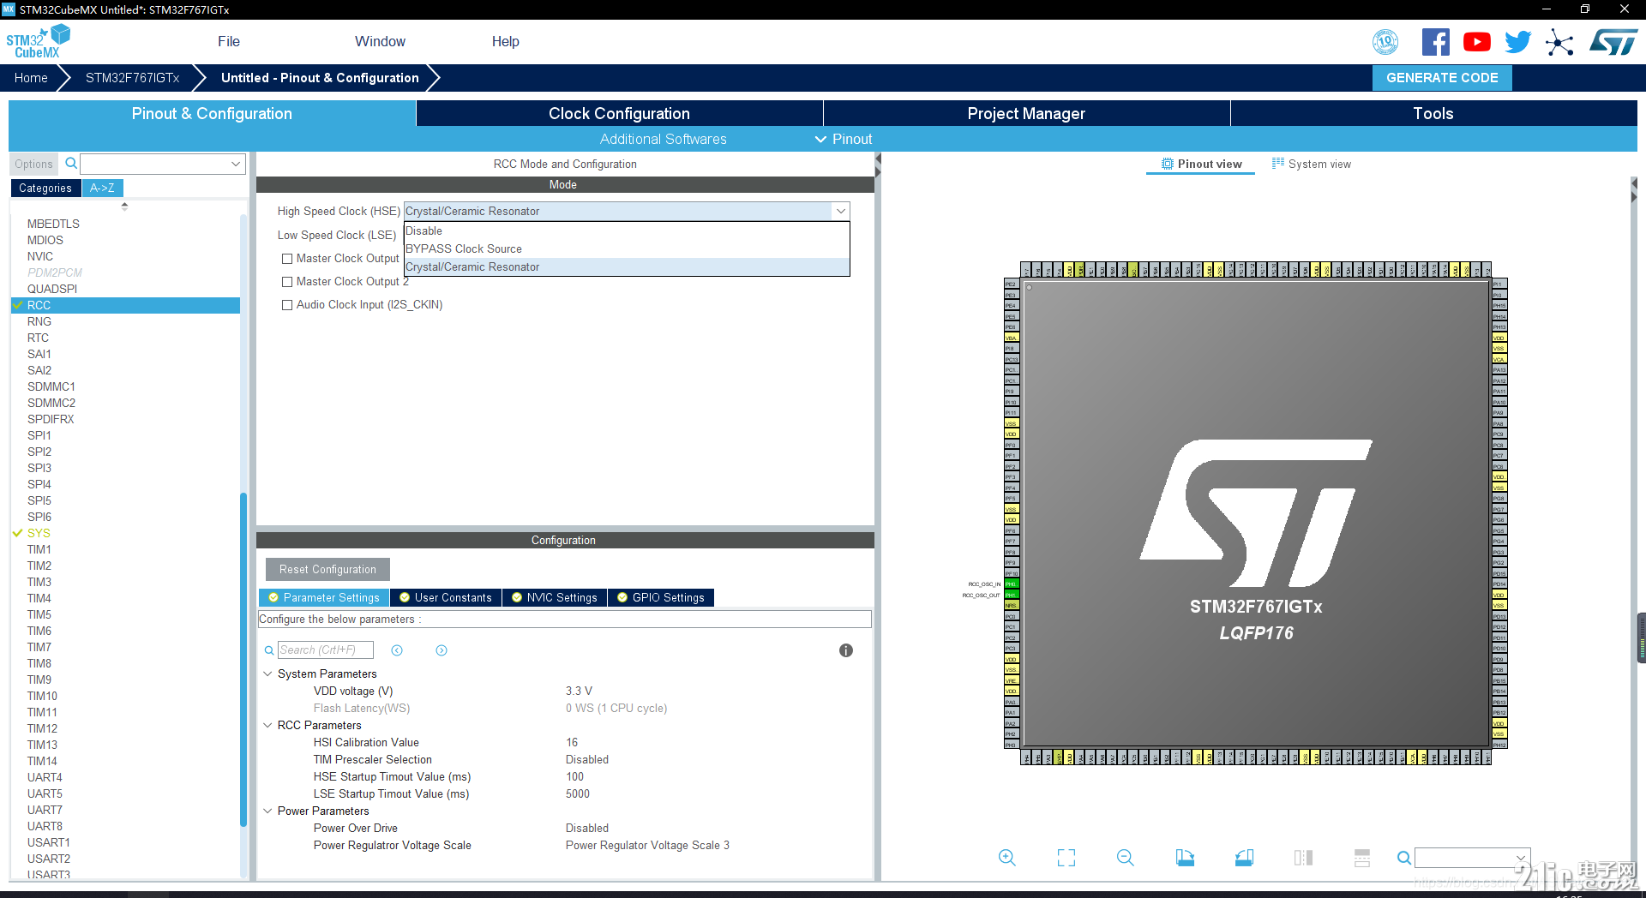Switch to the Tools tab
The height and width of the screenshot is (898, 1646).
click(x=1433, y=113)
